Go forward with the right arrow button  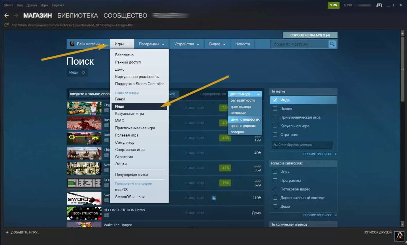pos(16,16)
